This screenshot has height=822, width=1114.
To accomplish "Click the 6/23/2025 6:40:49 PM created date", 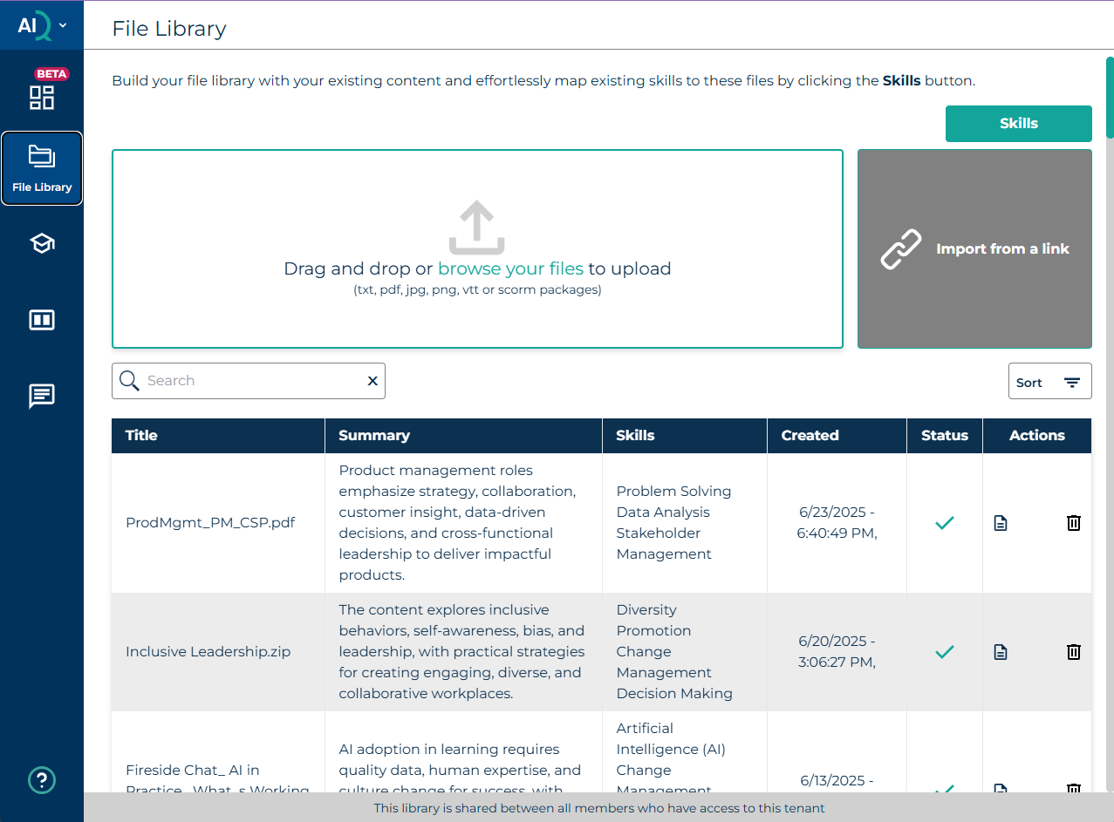I will click(x=837, y=523).
